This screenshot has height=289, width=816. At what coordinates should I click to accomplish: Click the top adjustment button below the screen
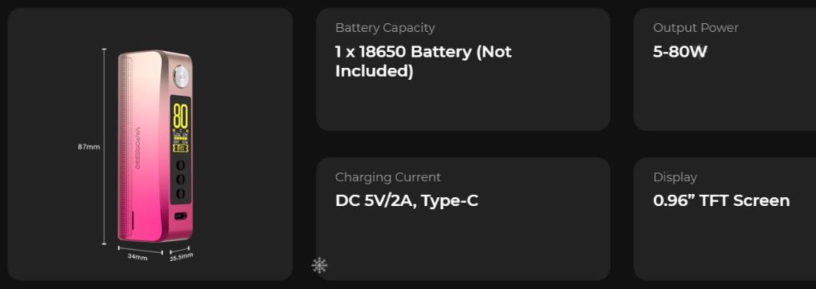tap(181, 165)
